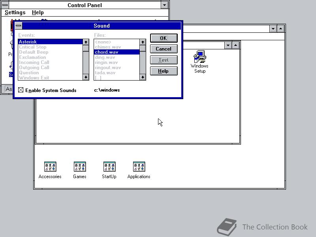Select chimes.wav in the Files list
Viewport: 316px width, 237px height.
(117, 47)
